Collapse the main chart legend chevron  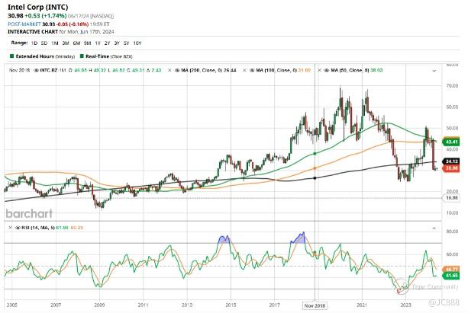tap(434, 71)
